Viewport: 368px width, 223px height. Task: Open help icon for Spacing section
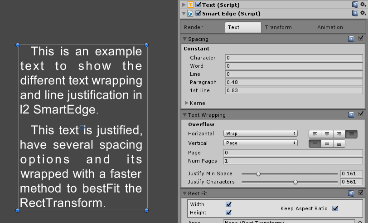(x=351, y=39)
